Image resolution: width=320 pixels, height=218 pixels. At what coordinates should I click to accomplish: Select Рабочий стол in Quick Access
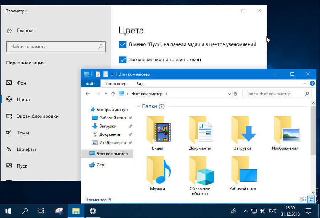(x=112, y=118)
